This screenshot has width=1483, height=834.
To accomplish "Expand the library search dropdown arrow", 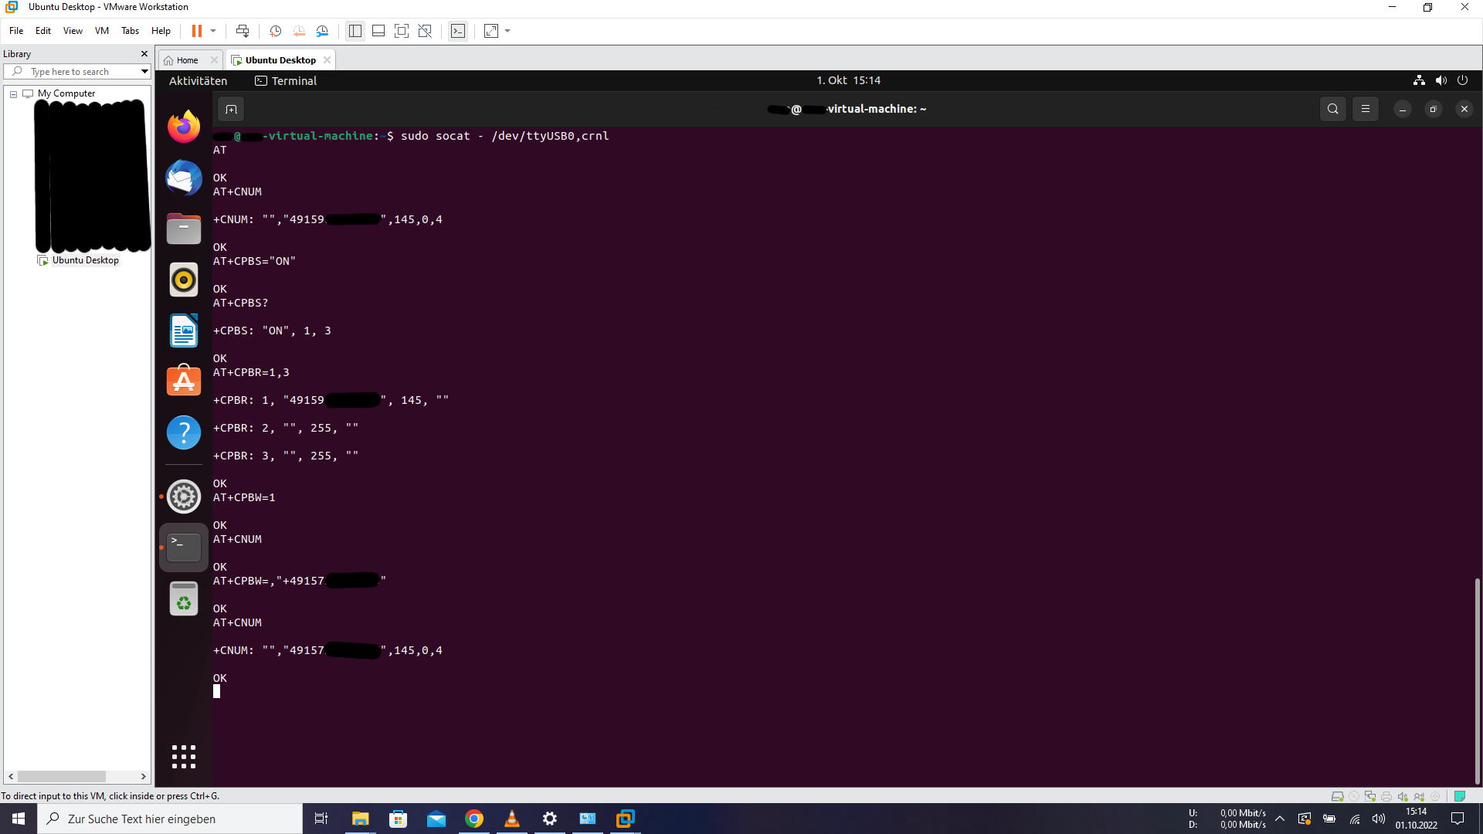I will tap(144, 72).
